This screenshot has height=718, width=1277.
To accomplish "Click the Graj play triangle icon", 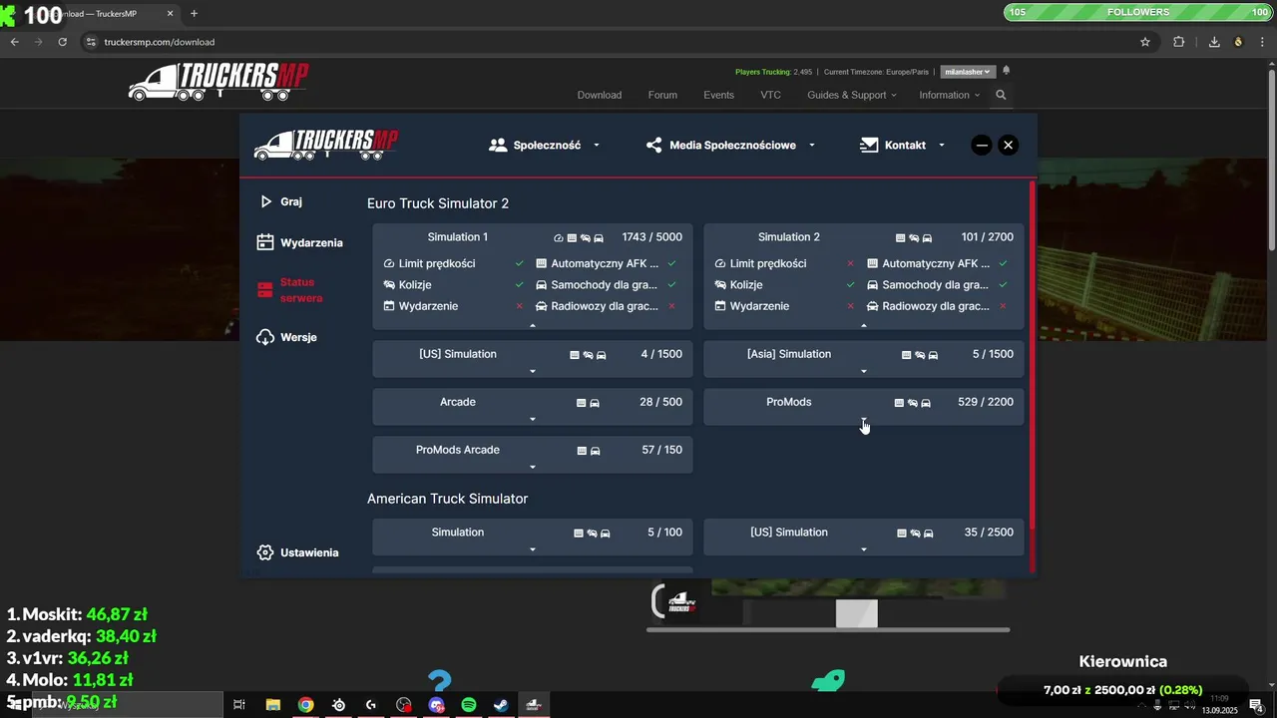I will pos(265,201).
